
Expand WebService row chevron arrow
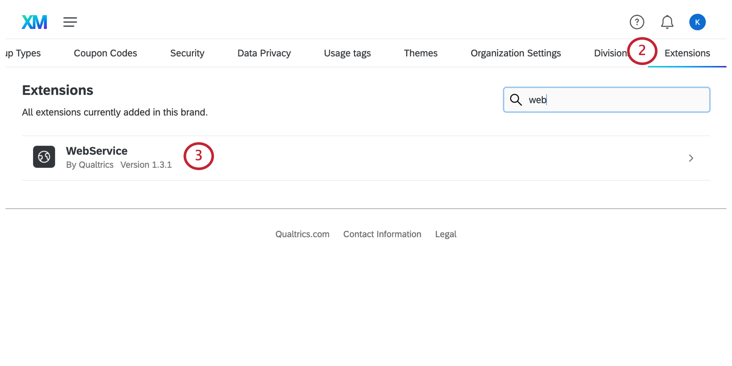691,158
